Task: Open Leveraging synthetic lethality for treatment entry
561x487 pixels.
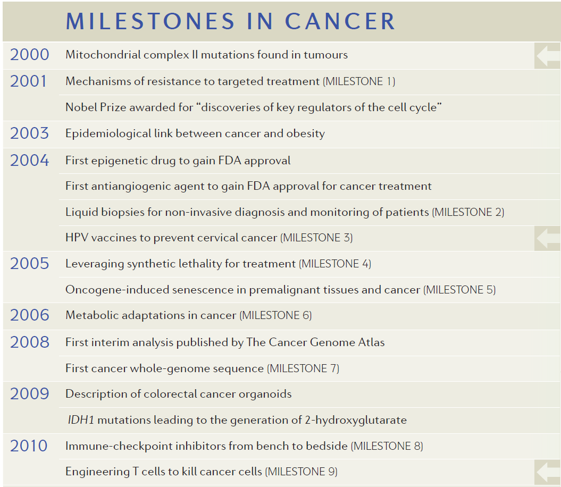Action: coord(218,264)
